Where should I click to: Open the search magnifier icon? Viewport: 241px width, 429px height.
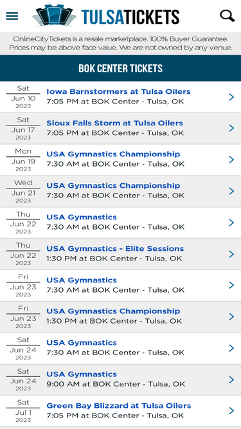point(227,16)
